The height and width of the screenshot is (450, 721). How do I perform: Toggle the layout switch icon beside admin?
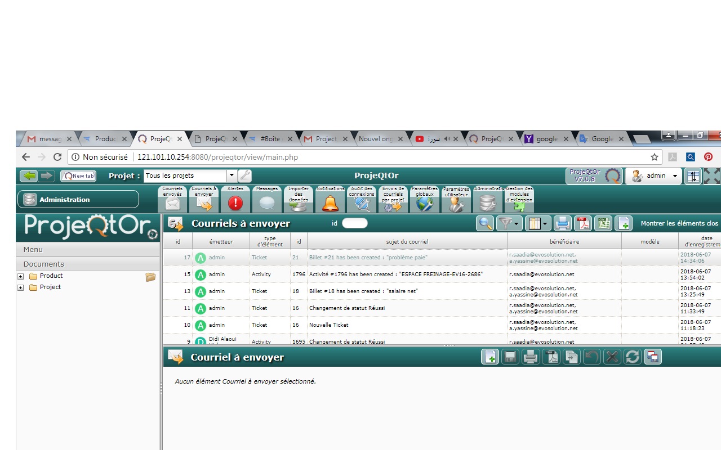click(693, 176)
